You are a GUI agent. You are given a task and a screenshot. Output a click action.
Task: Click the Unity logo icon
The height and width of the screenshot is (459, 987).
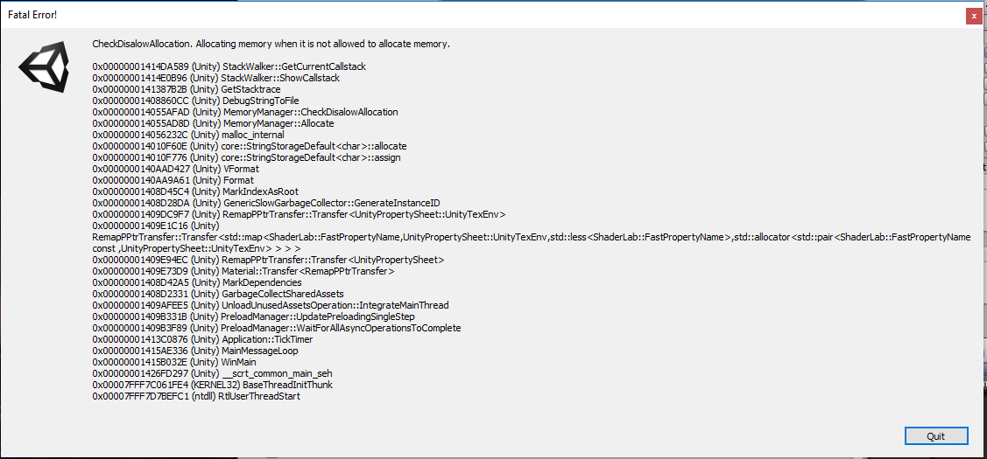pyautogui.click(x=45, y=70)
